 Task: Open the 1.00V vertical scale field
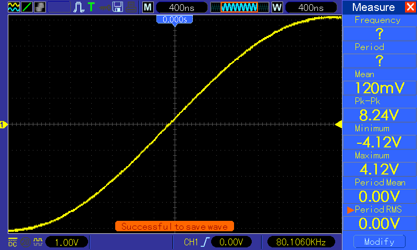click(67, 242)
